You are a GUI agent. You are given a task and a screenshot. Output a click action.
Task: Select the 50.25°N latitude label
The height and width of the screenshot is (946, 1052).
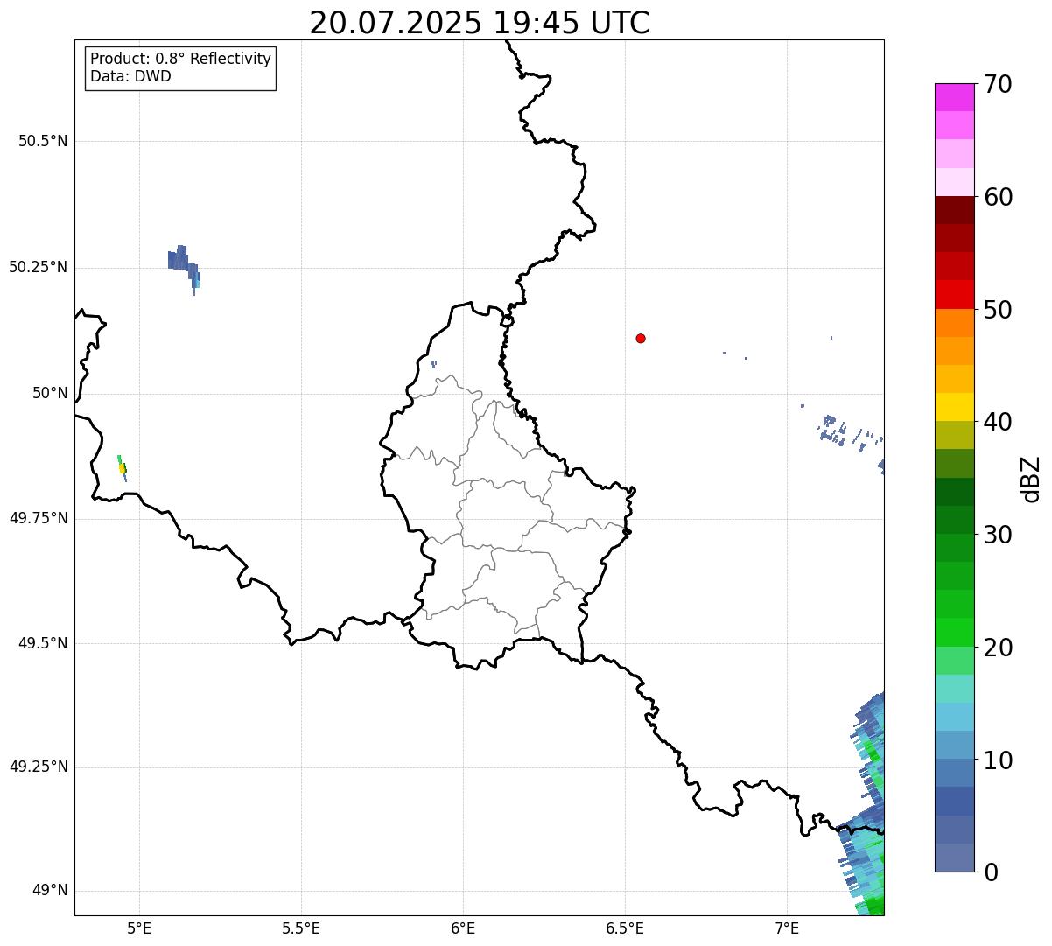tap(38, 267)
